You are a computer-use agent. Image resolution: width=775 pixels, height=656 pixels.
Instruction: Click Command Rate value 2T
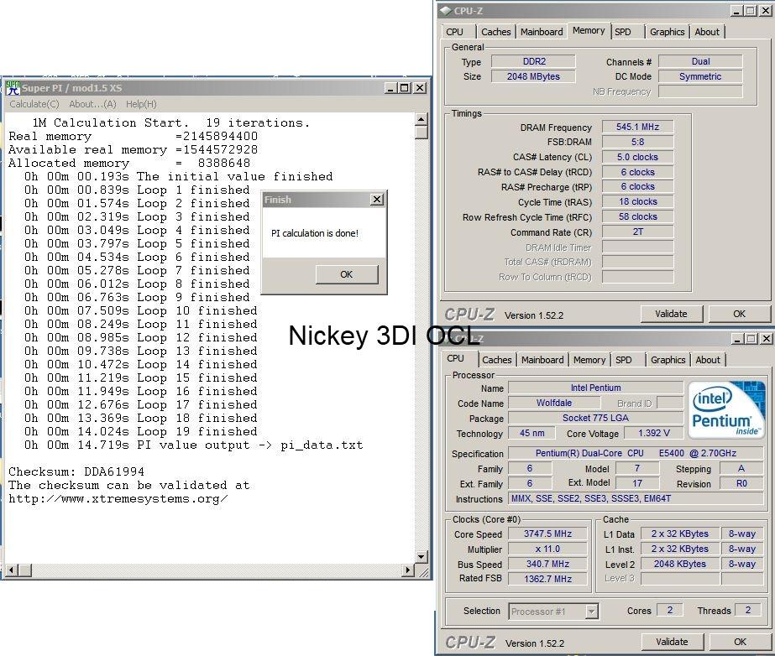[637, 232]
